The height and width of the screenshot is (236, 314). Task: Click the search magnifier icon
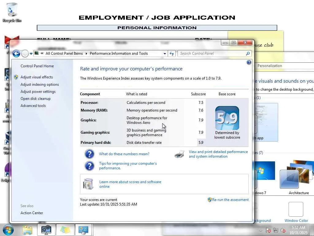(x=248, y=53)
